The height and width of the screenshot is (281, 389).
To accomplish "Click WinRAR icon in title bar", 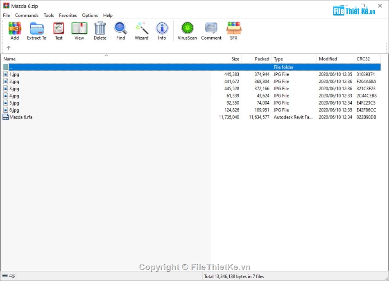I will pos(6,6).
